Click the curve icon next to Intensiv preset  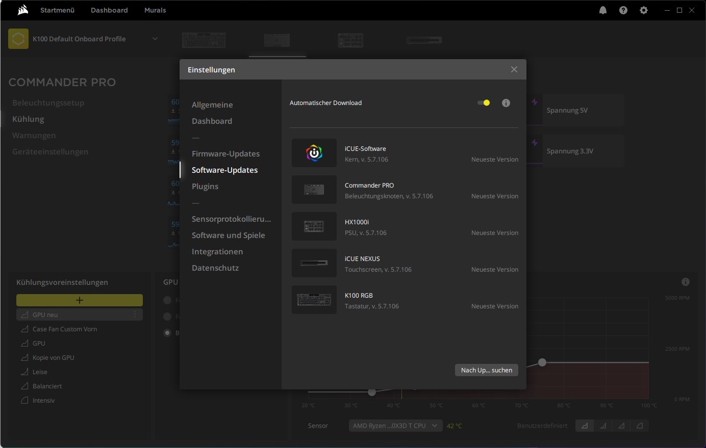(24, 400)
